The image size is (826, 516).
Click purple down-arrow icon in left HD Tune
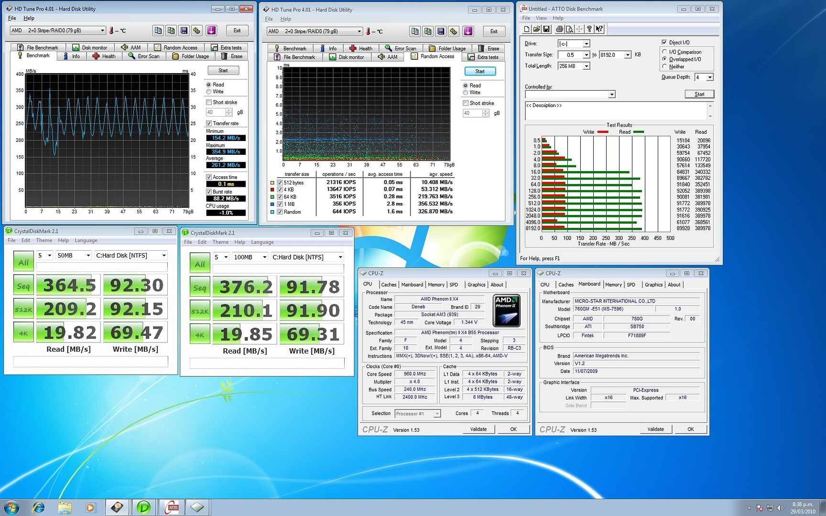tap(212, 31)
